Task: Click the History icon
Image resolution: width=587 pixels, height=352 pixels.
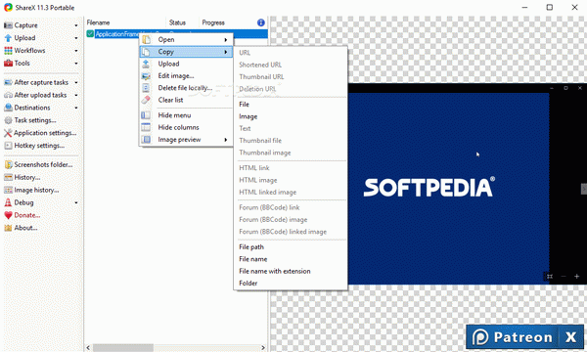Action: point(8,177)
